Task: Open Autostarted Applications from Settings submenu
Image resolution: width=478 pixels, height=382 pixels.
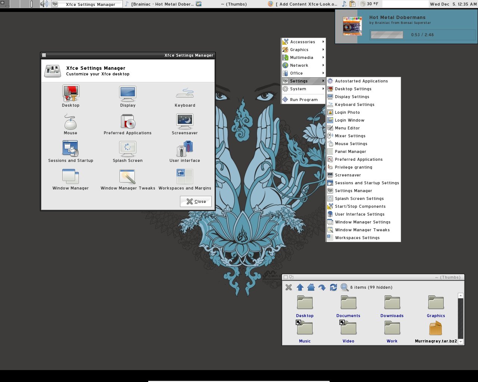Action: click(363, 81)
